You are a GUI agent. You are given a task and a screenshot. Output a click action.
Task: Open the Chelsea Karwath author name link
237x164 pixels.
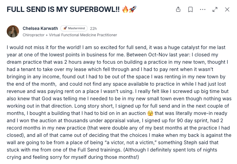pyautogui.click(x=40, y=28)
